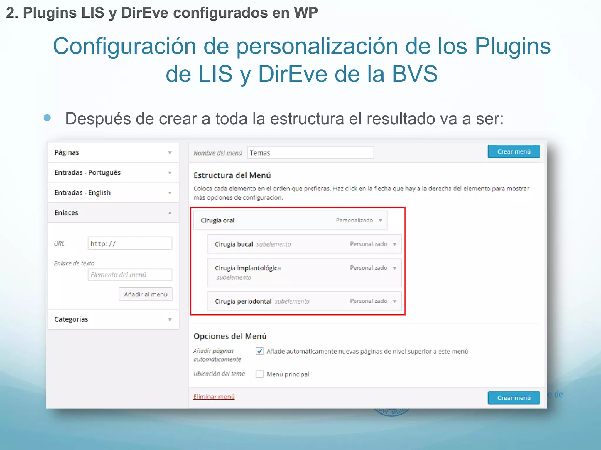Select the Entradas - English panel header
Viewport: 601px width, 450px height.
pos(113,192)
